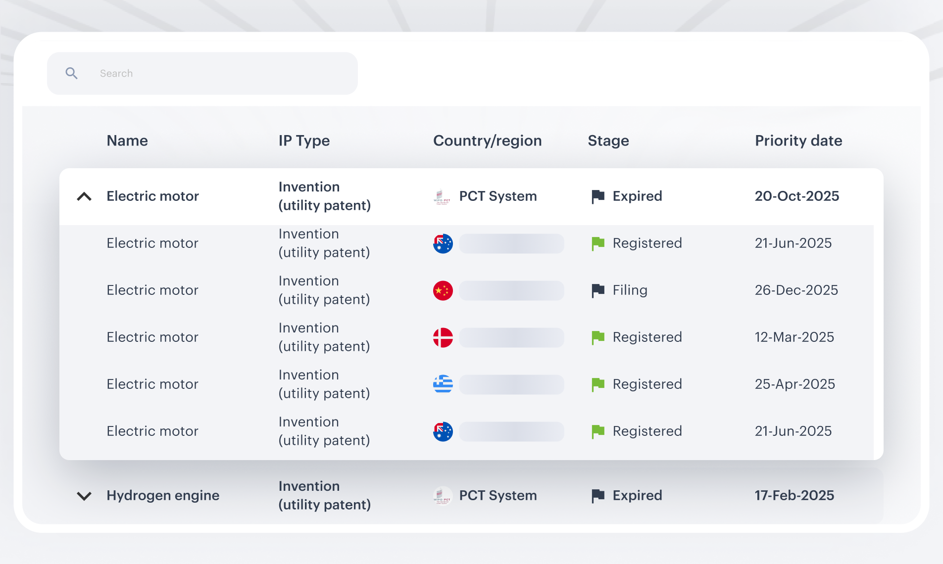Click the green flag for 25-Apr-2025 entry

coord(598,384)
